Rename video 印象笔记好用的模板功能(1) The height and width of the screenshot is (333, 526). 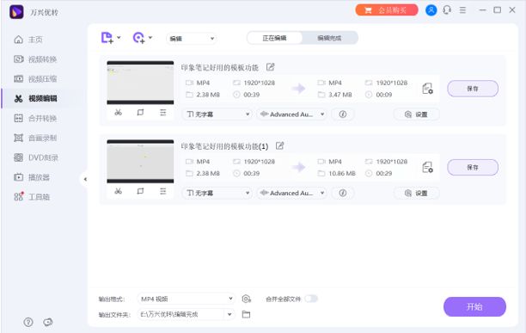(280, 145)
